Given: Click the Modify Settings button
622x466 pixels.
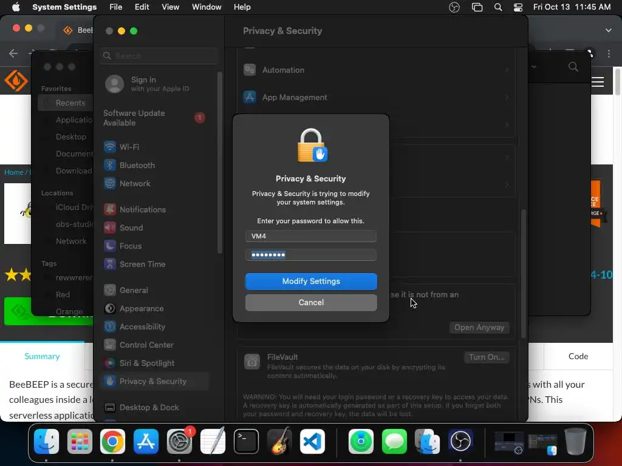Looking at the screenshot, I should tap(311, 282).
